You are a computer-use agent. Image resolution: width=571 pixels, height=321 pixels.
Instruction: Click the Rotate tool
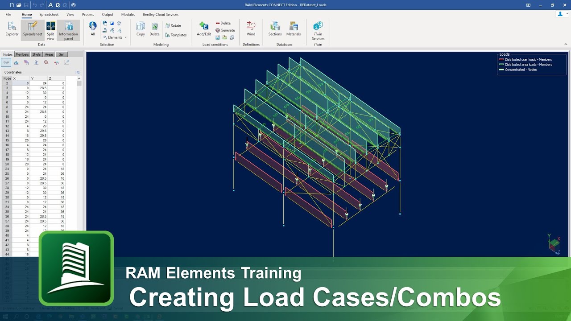coord(173,25)
